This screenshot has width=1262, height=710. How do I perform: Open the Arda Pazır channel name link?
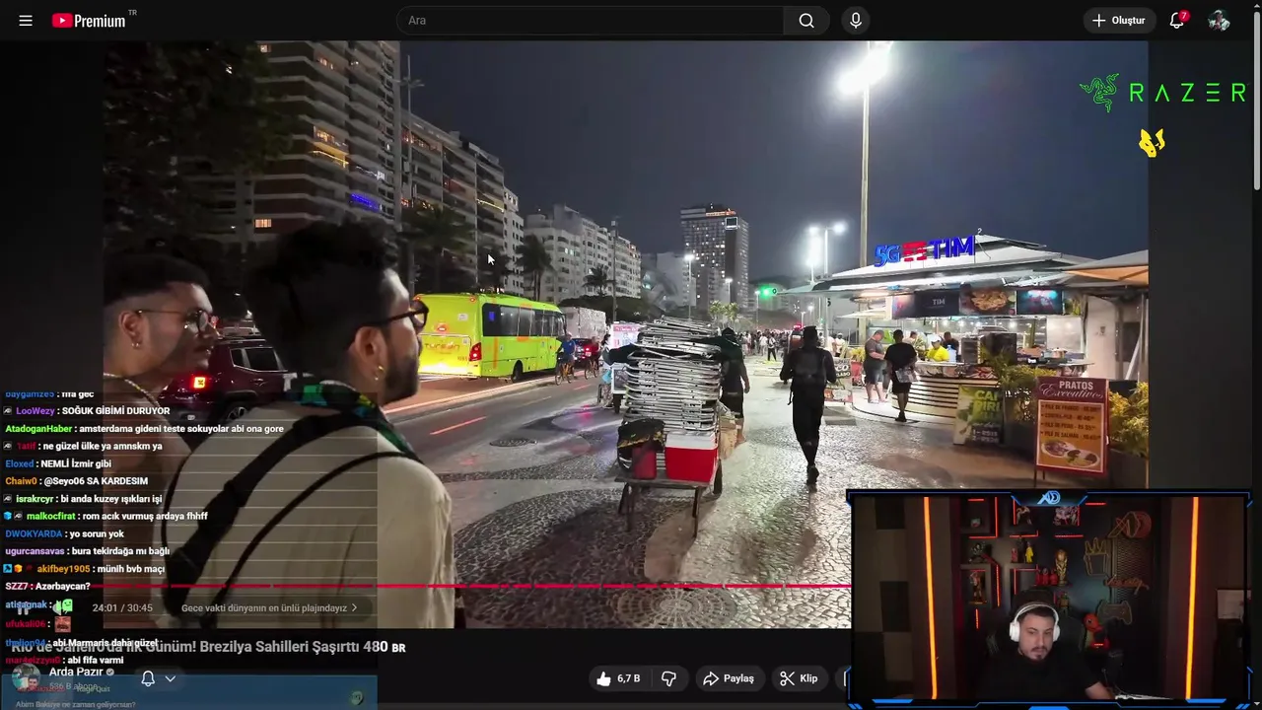point(76,672)
